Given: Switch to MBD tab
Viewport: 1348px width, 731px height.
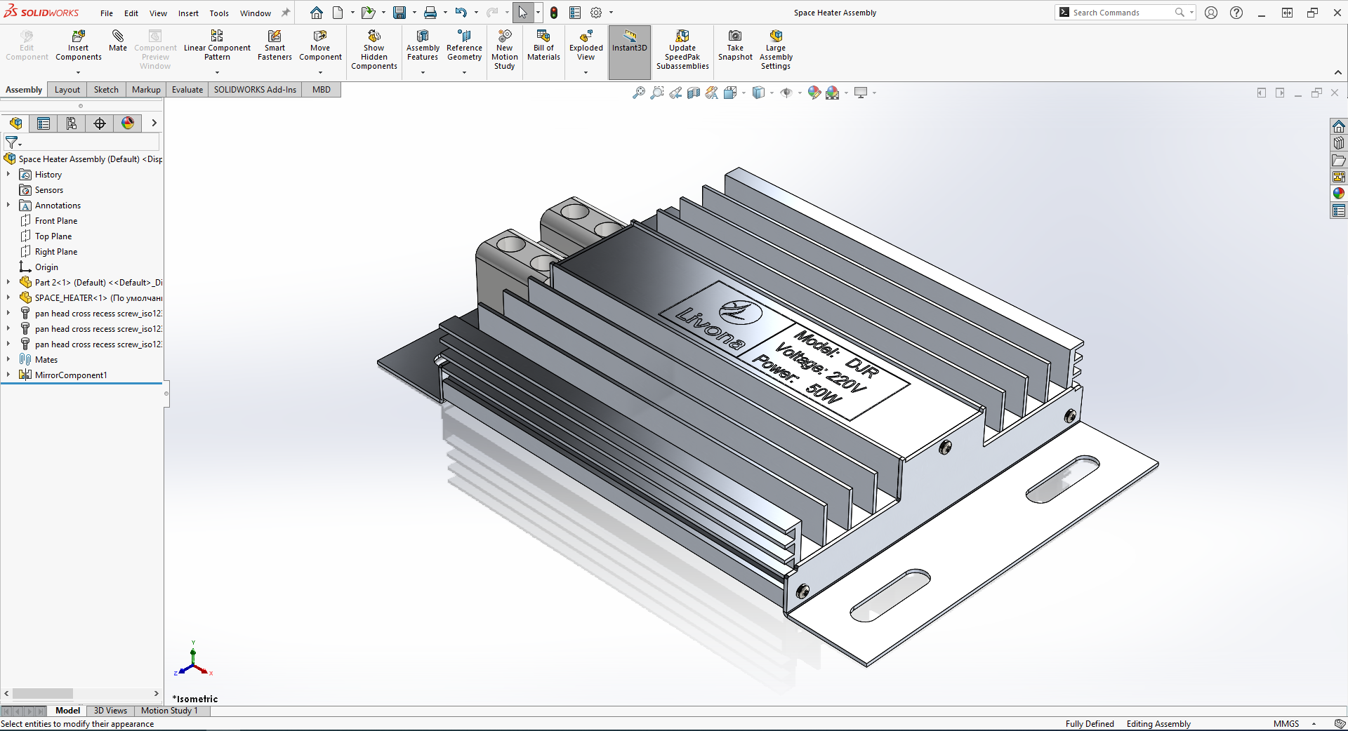Looking at the screenshot, I should [x=322, y=90].
